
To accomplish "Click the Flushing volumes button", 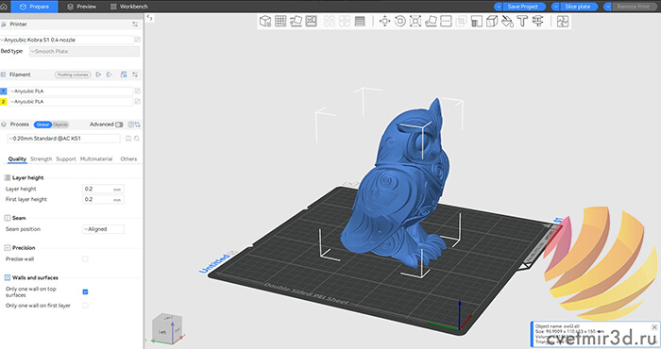I will coord(73,75).
